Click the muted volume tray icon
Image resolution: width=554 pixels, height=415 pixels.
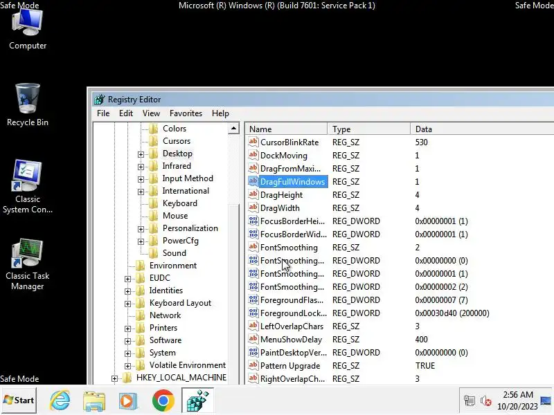click(486, 400)
